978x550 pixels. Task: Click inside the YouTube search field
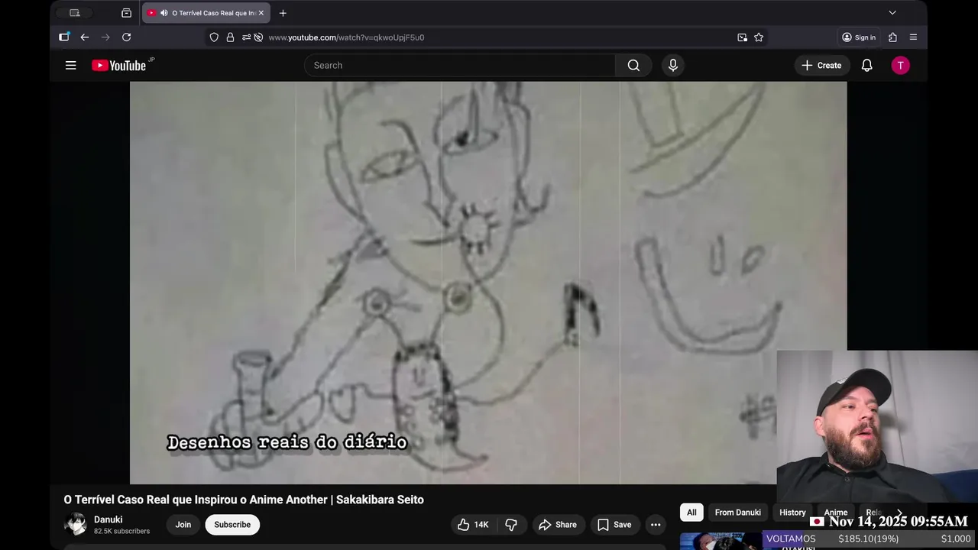pos(460,66)
